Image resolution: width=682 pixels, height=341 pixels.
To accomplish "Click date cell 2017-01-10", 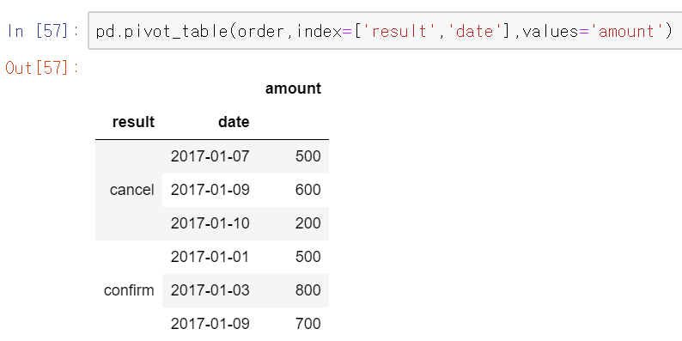I will point(210,223).
